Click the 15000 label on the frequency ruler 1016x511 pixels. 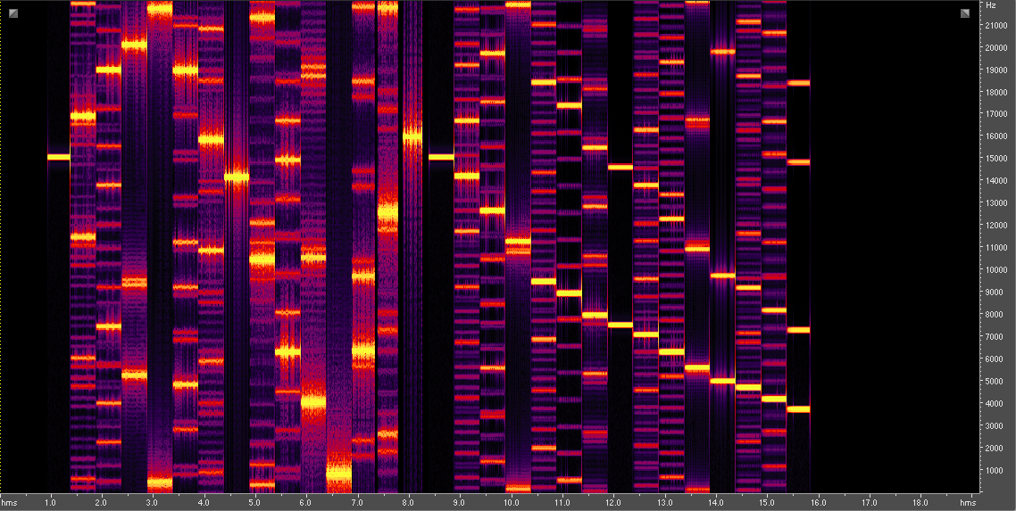coord(996,159)
